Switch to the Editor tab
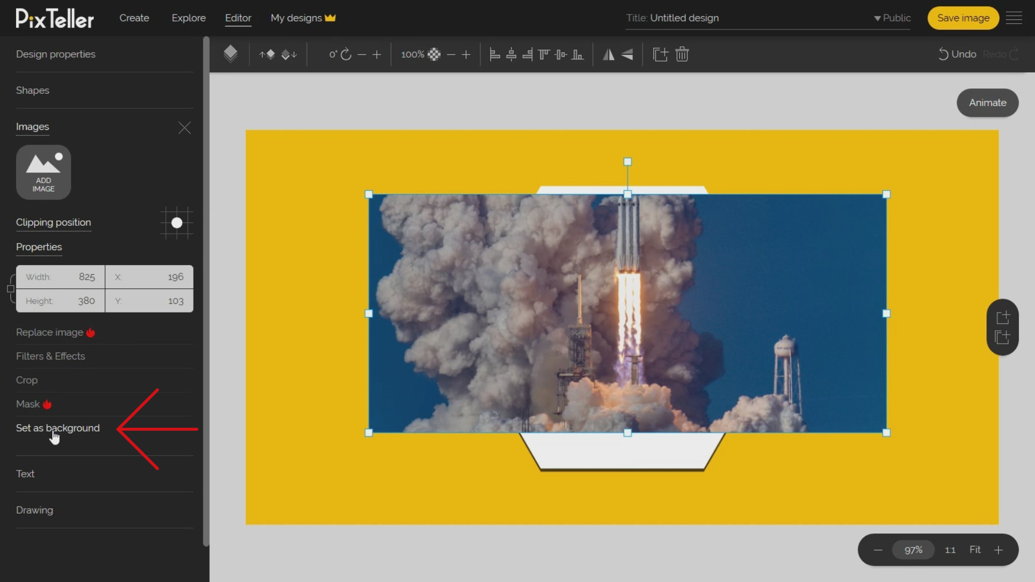This screenshot has width=1035, height=582. pyautogui.click(x=238, y=18)
